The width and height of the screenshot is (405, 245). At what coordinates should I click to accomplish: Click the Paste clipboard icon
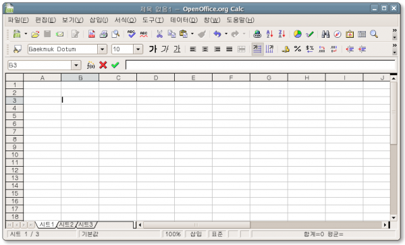pos(184,34)
